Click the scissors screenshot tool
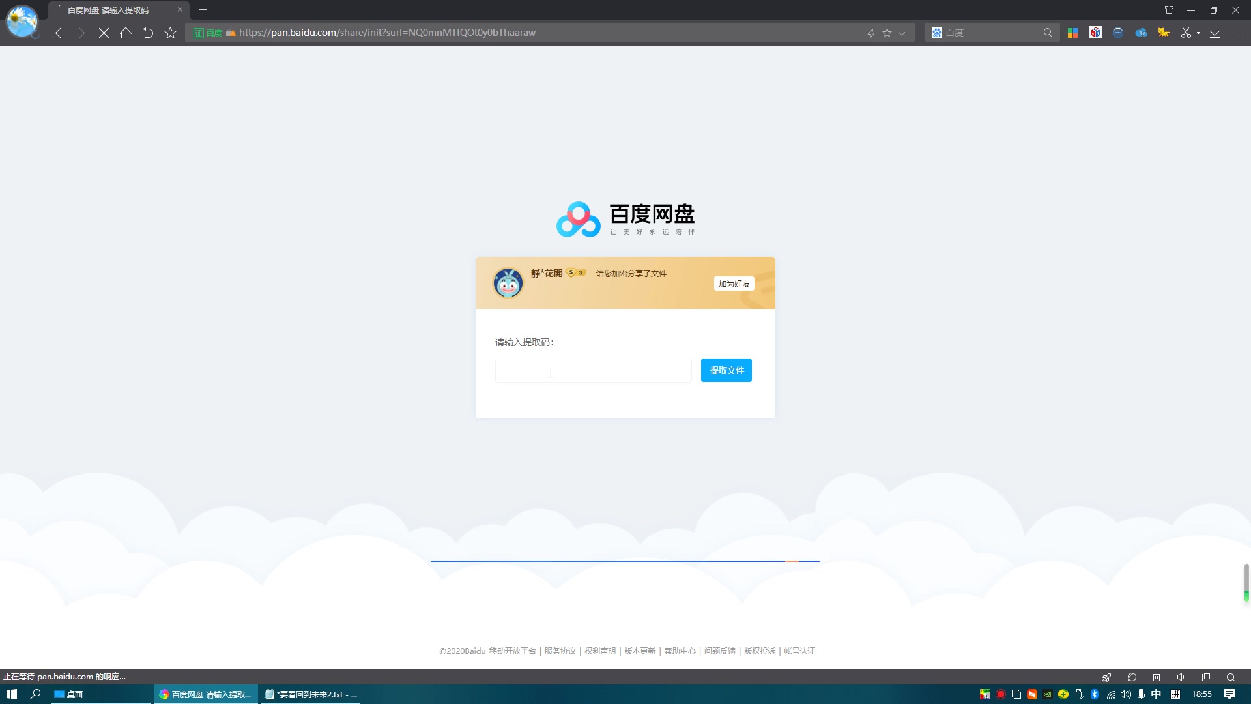Screen dimensions: 1251x704 (1186, 33)
